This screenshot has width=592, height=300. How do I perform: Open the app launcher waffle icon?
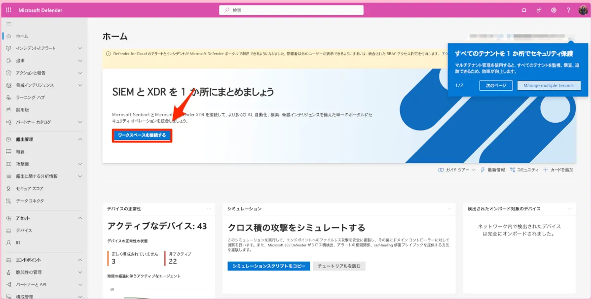point(8,10)
